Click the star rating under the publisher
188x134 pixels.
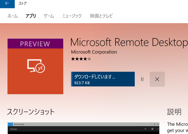[81, 59]
